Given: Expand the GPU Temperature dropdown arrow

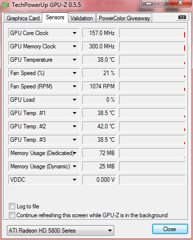Looking at the screenshot, I should [x=74, y=60].
